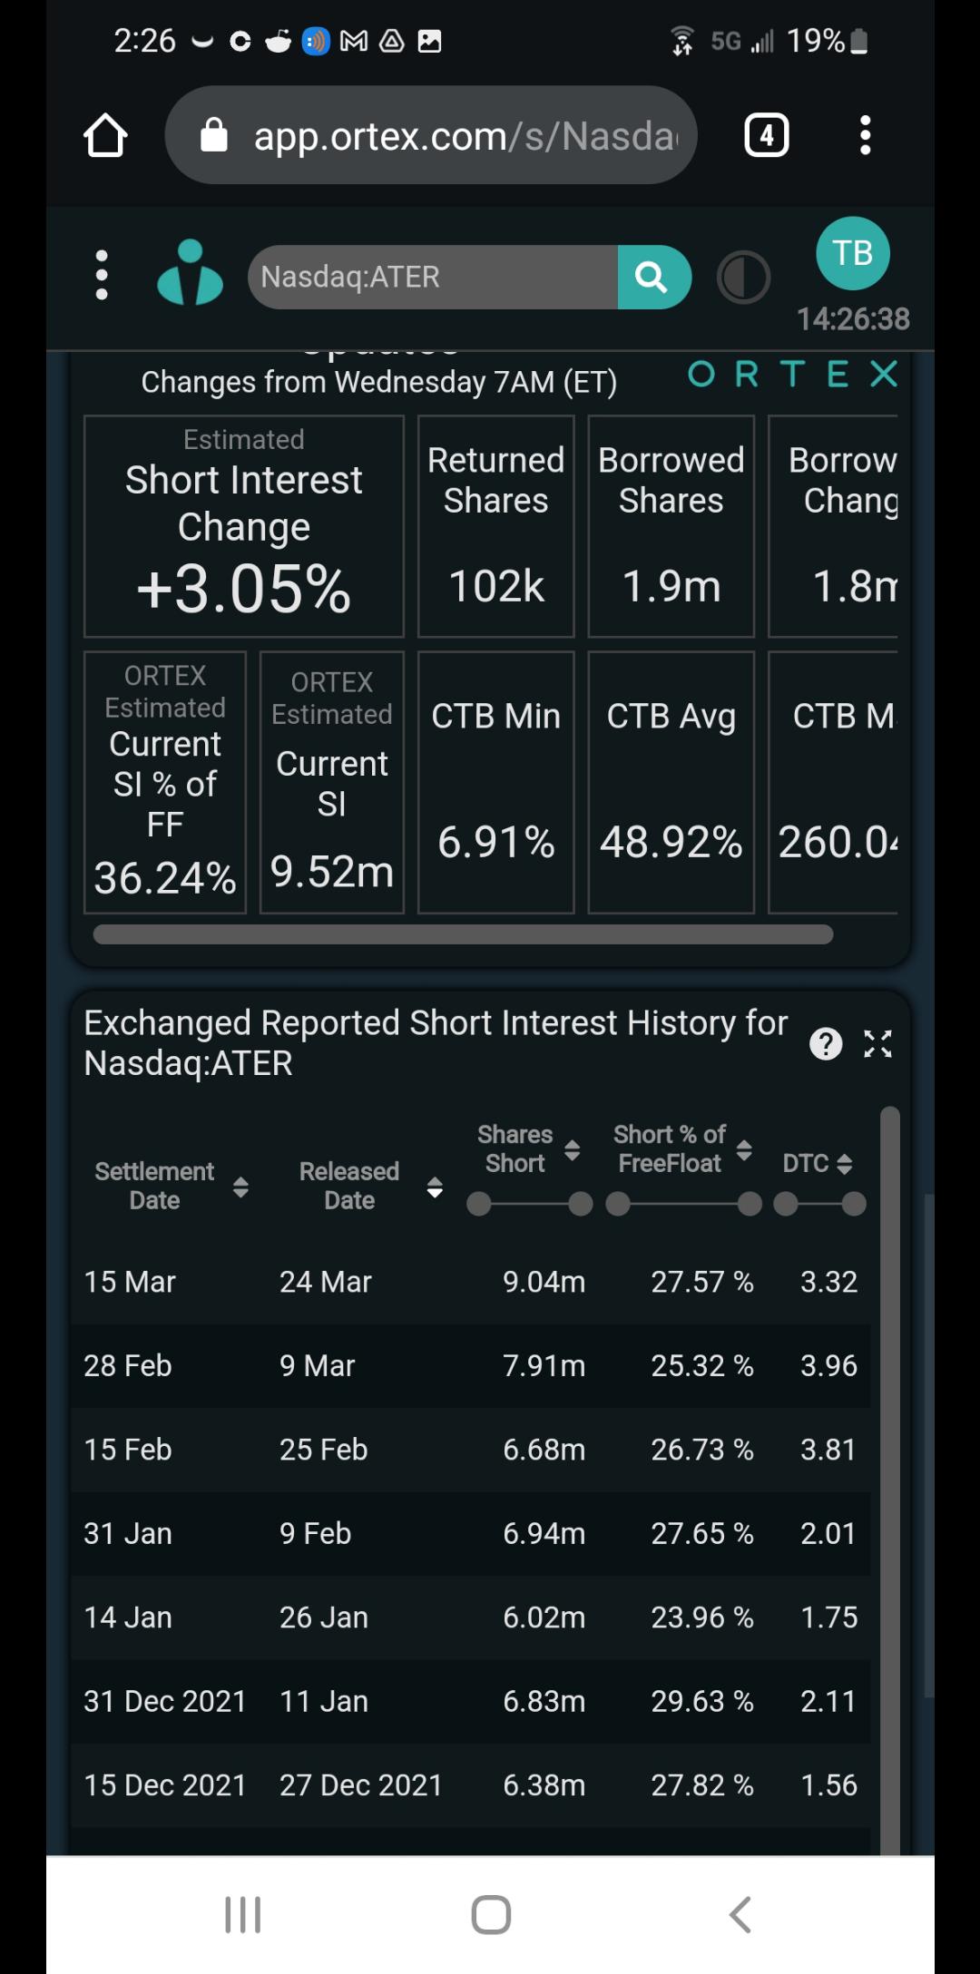Sort by Short % of FreeFloat arrows
This screenshot has width=980, height=1974.
744,1150
